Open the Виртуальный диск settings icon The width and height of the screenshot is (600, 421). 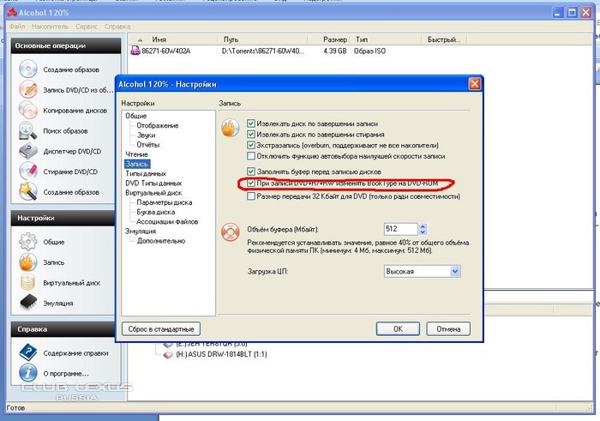coord(27,282)
